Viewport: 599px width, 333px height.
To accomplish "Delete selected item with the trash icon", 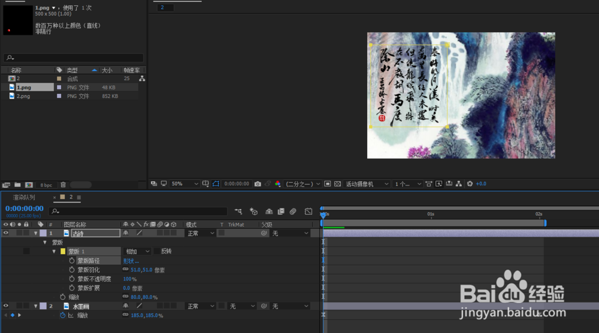I will click(63, 185).
